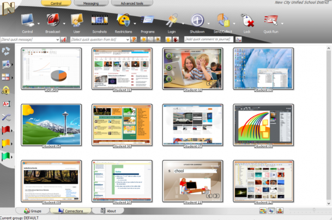This screenshot has width=332, height=220.
Task: Expand the Shutdown dropdown arrow
Action: point(209,24)
